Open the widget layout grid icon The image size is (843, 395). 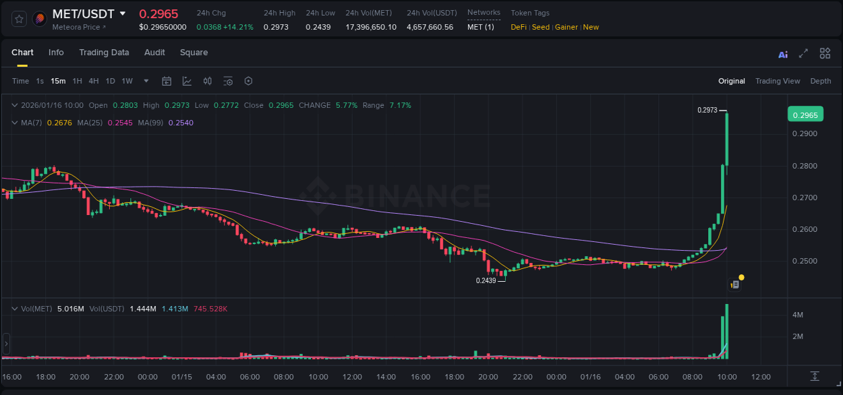(x=825, y=53)
